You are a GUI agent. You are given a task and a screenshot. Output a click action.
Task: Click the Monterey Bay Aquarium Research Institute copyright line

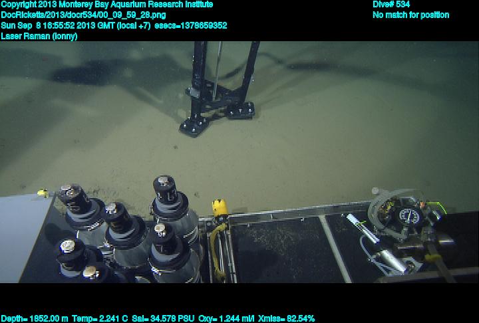tap(107, 5)
